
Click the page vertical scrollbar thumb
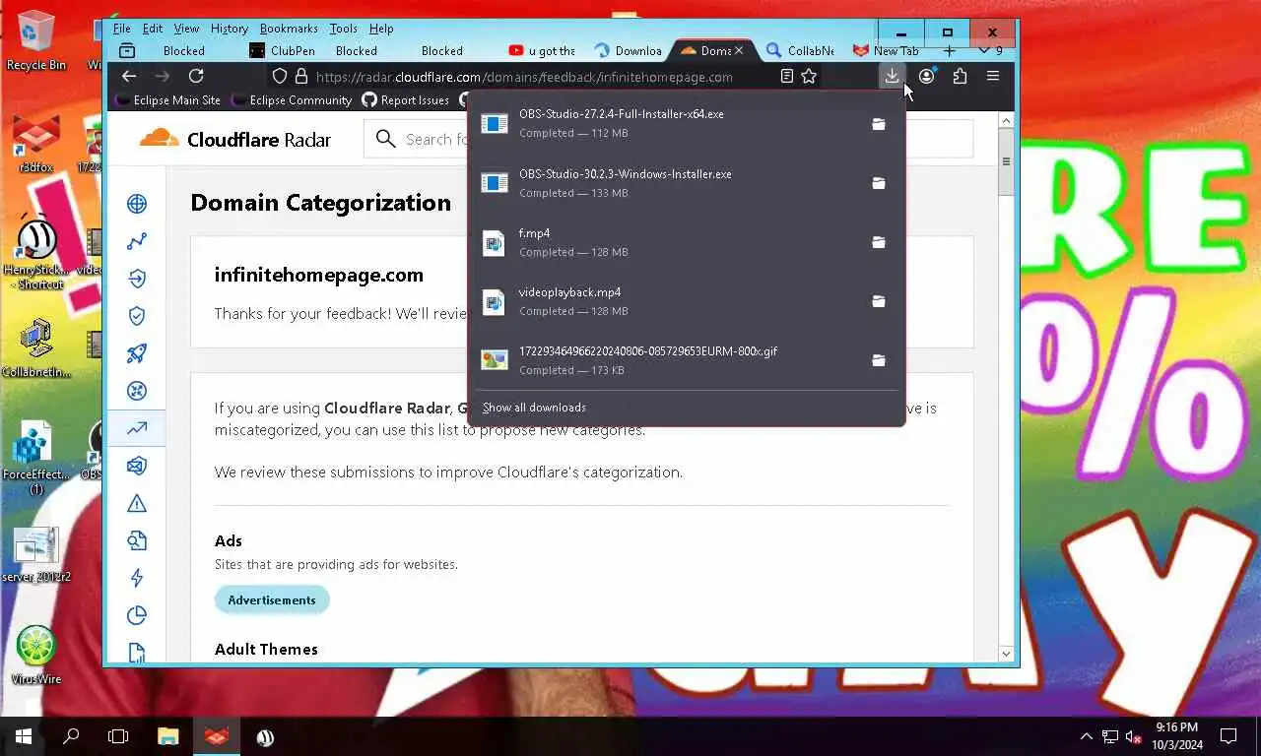(x=1006, y=161)
